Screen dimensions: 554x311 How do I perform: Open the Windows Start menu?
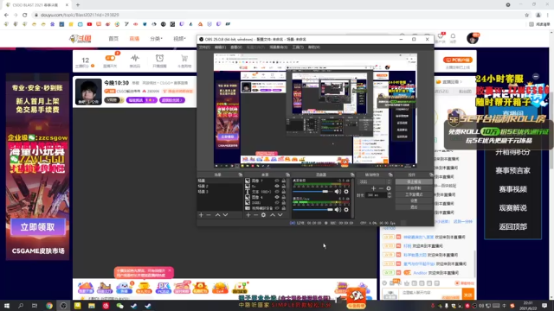point(7,305)
